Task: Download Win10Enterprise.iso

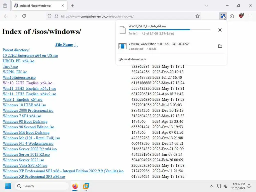Action: coord(19,77)
